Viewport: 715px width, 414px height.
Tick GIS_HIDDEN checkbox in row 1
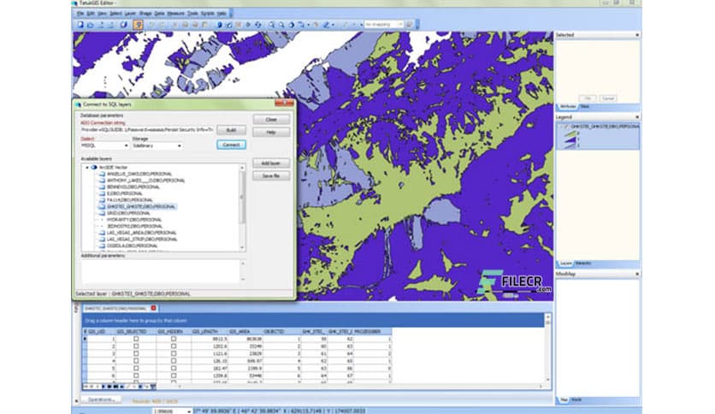(x=174, y=339)
